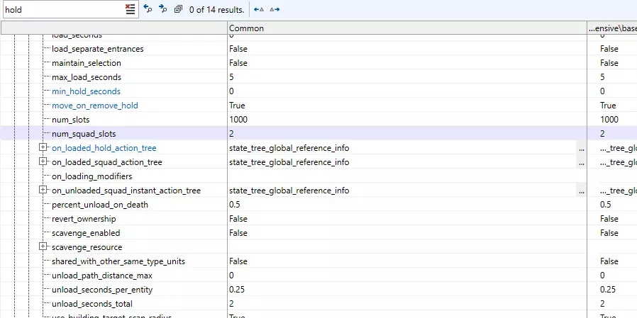Click the second value column header
The height and width of the screenshot is (318, 637).
611,28
